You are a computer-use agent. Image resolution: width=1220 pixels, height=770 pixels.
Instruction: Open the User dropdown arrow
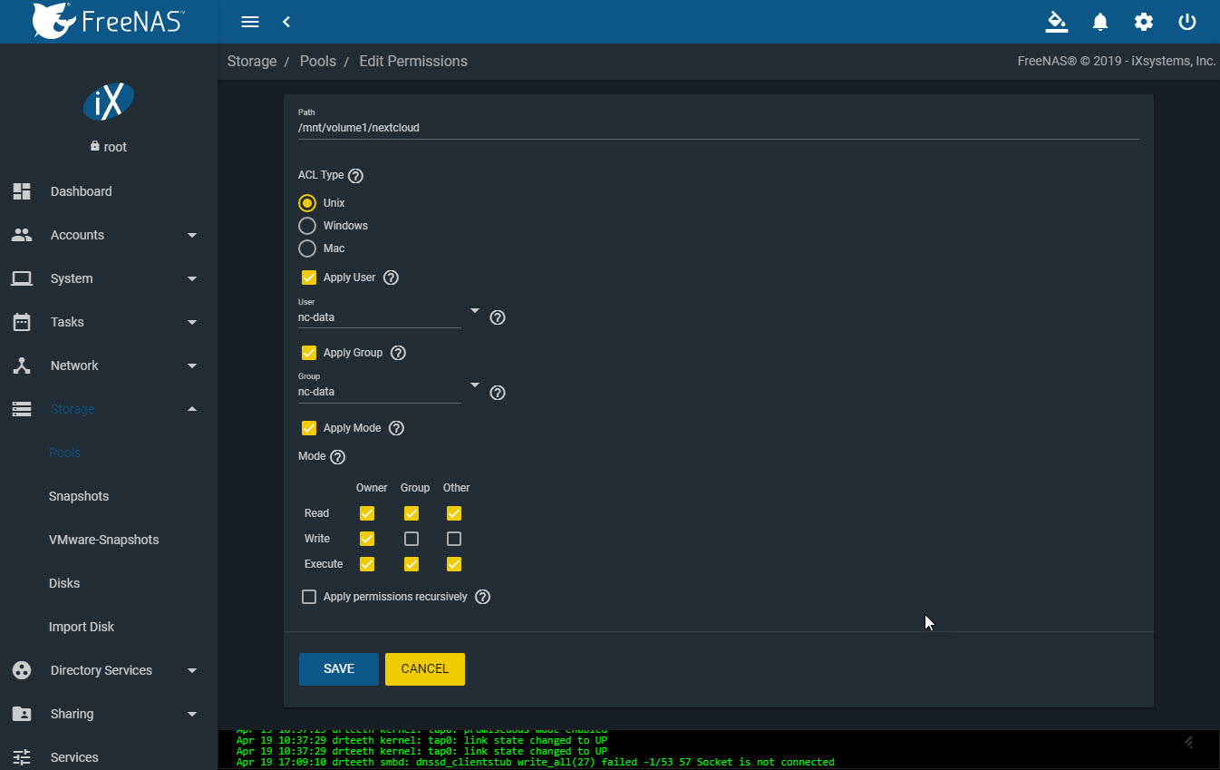(474, 310)
